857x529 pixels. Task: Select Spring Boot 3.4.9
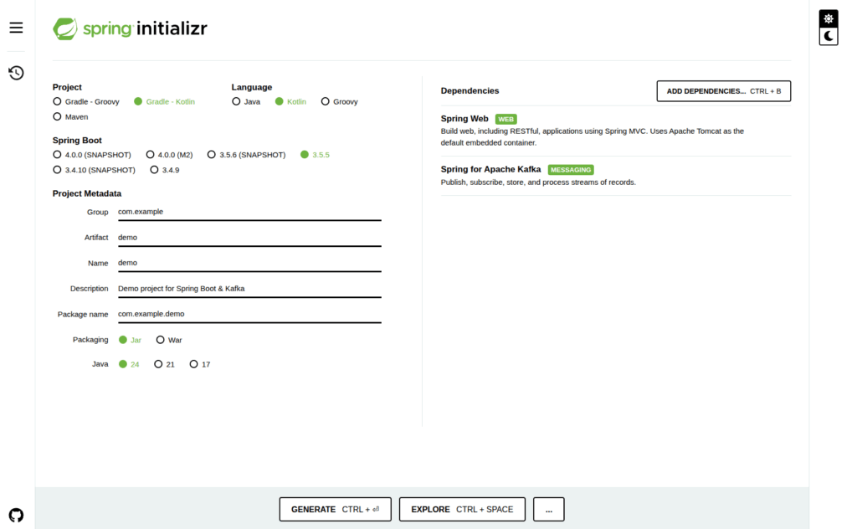[165, 170]
